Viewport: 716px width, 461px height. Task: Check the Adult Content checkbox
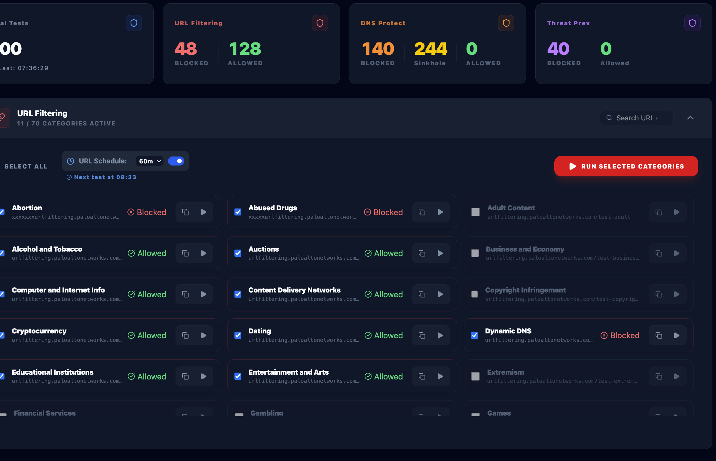tap(476, 212)
